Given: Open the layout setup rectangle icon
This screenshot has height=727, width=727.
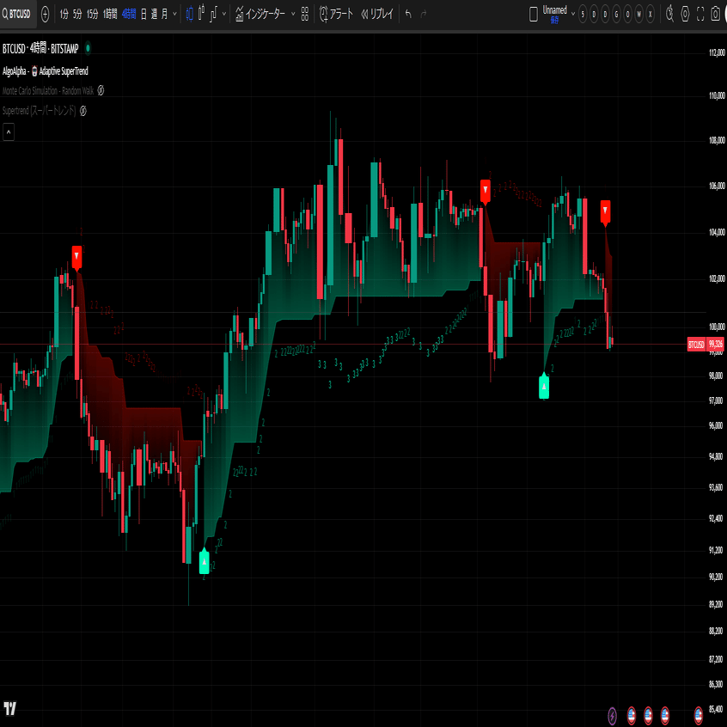Looking at the screenshot, I should (x=534, y=15).
